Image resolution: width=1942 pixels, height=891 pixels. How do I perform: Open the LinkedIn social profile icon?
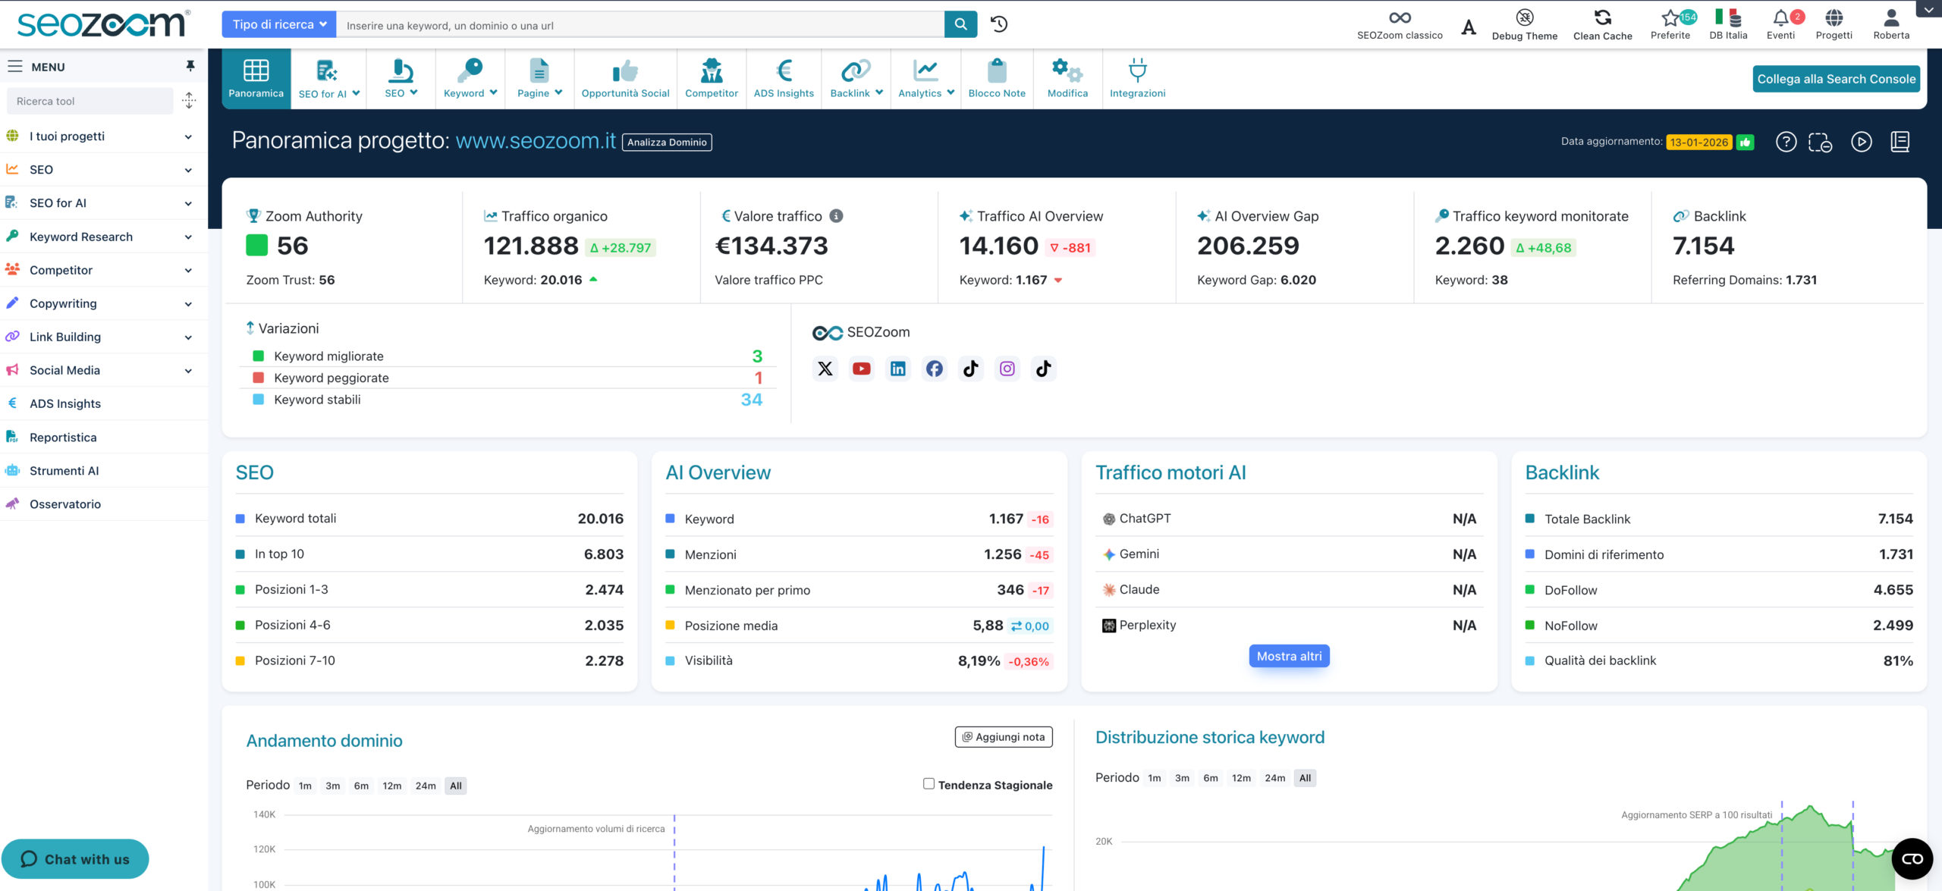coord(897,369)
